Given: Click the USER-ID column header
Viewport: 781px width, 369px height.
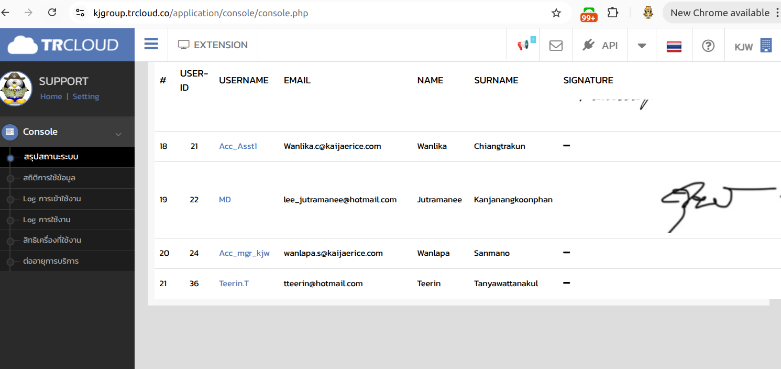Looking at the screenshot, I should click(194, 80).
